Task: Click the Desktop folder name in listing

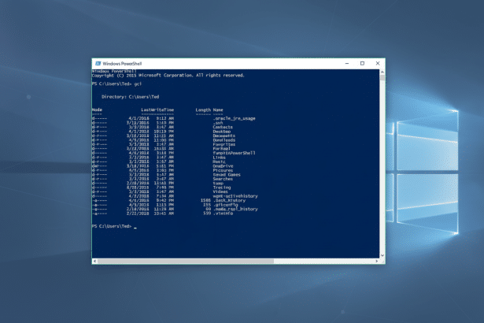Action: [x=221, y=132]
